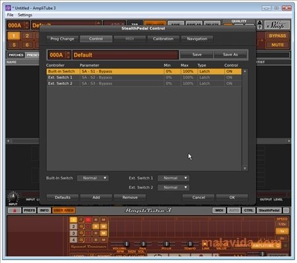Click the Cancel button
This screenshot has width=297, height=263.
199,197
